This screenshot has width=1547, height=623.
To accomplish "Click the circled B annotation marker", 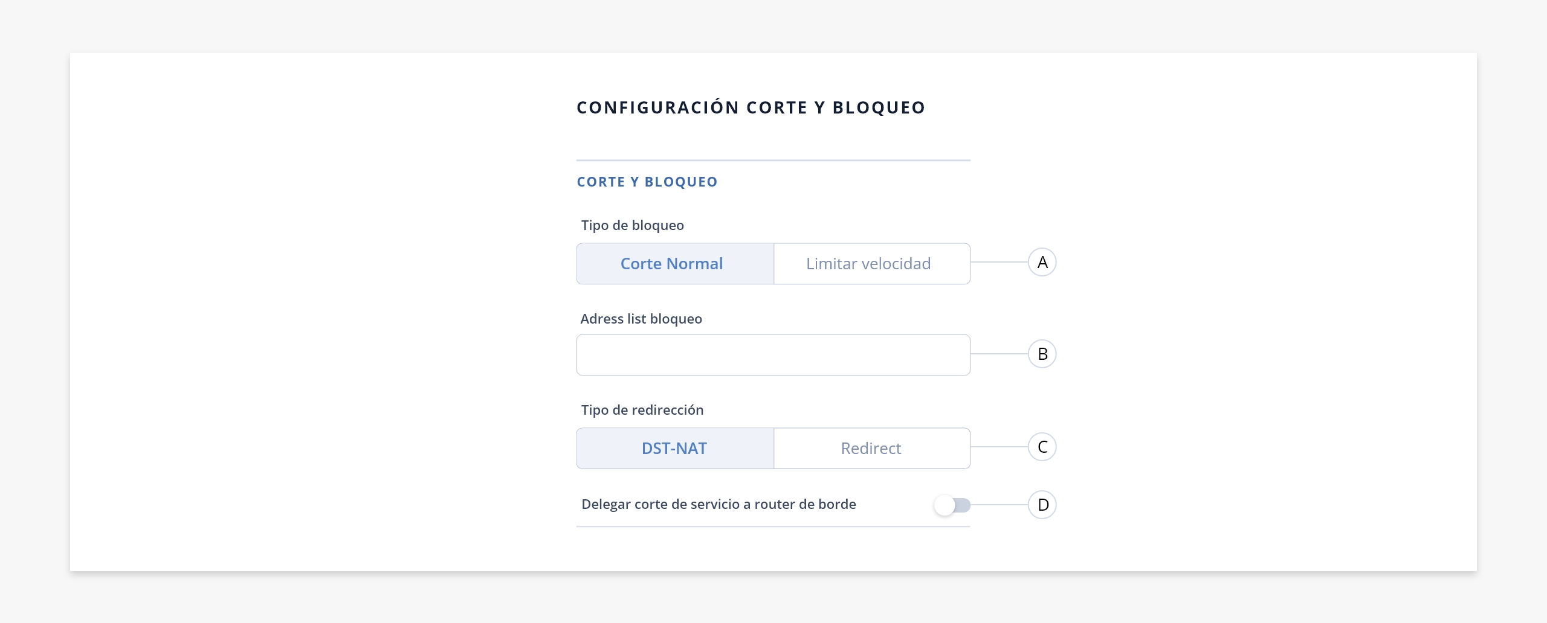I will 1042,354.
